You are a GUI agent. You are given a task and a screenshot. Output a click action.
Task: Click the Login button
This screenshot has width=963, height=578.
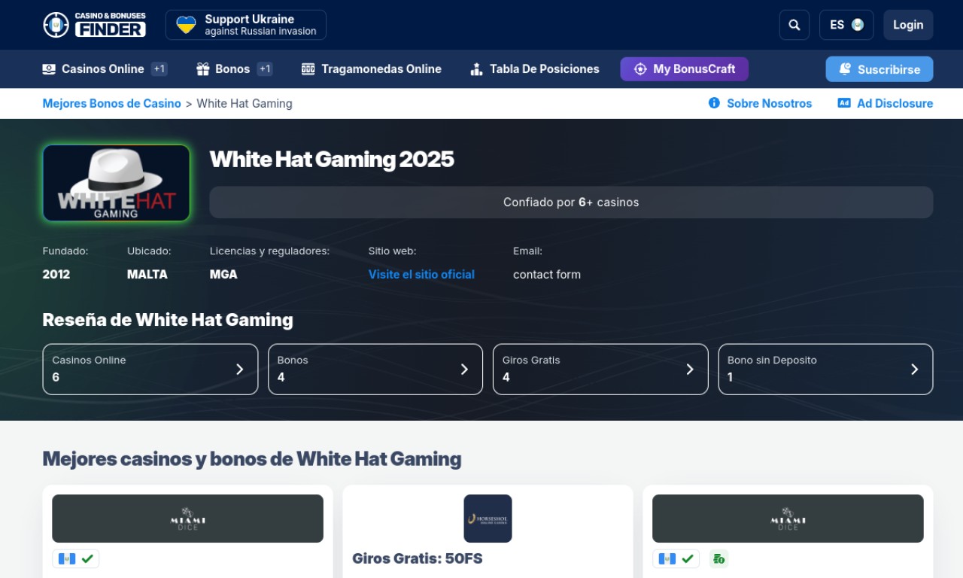[x=908, y=25]
